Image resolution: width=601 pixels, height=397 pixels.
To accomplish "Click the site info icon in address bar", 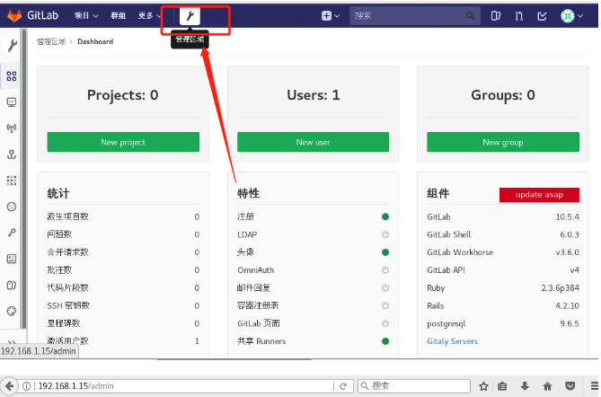I will 26,386.
